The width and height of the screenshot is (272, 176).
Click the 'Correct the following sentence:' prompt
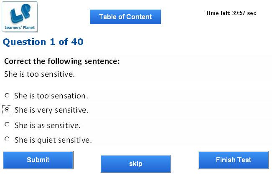pos(62,61)
